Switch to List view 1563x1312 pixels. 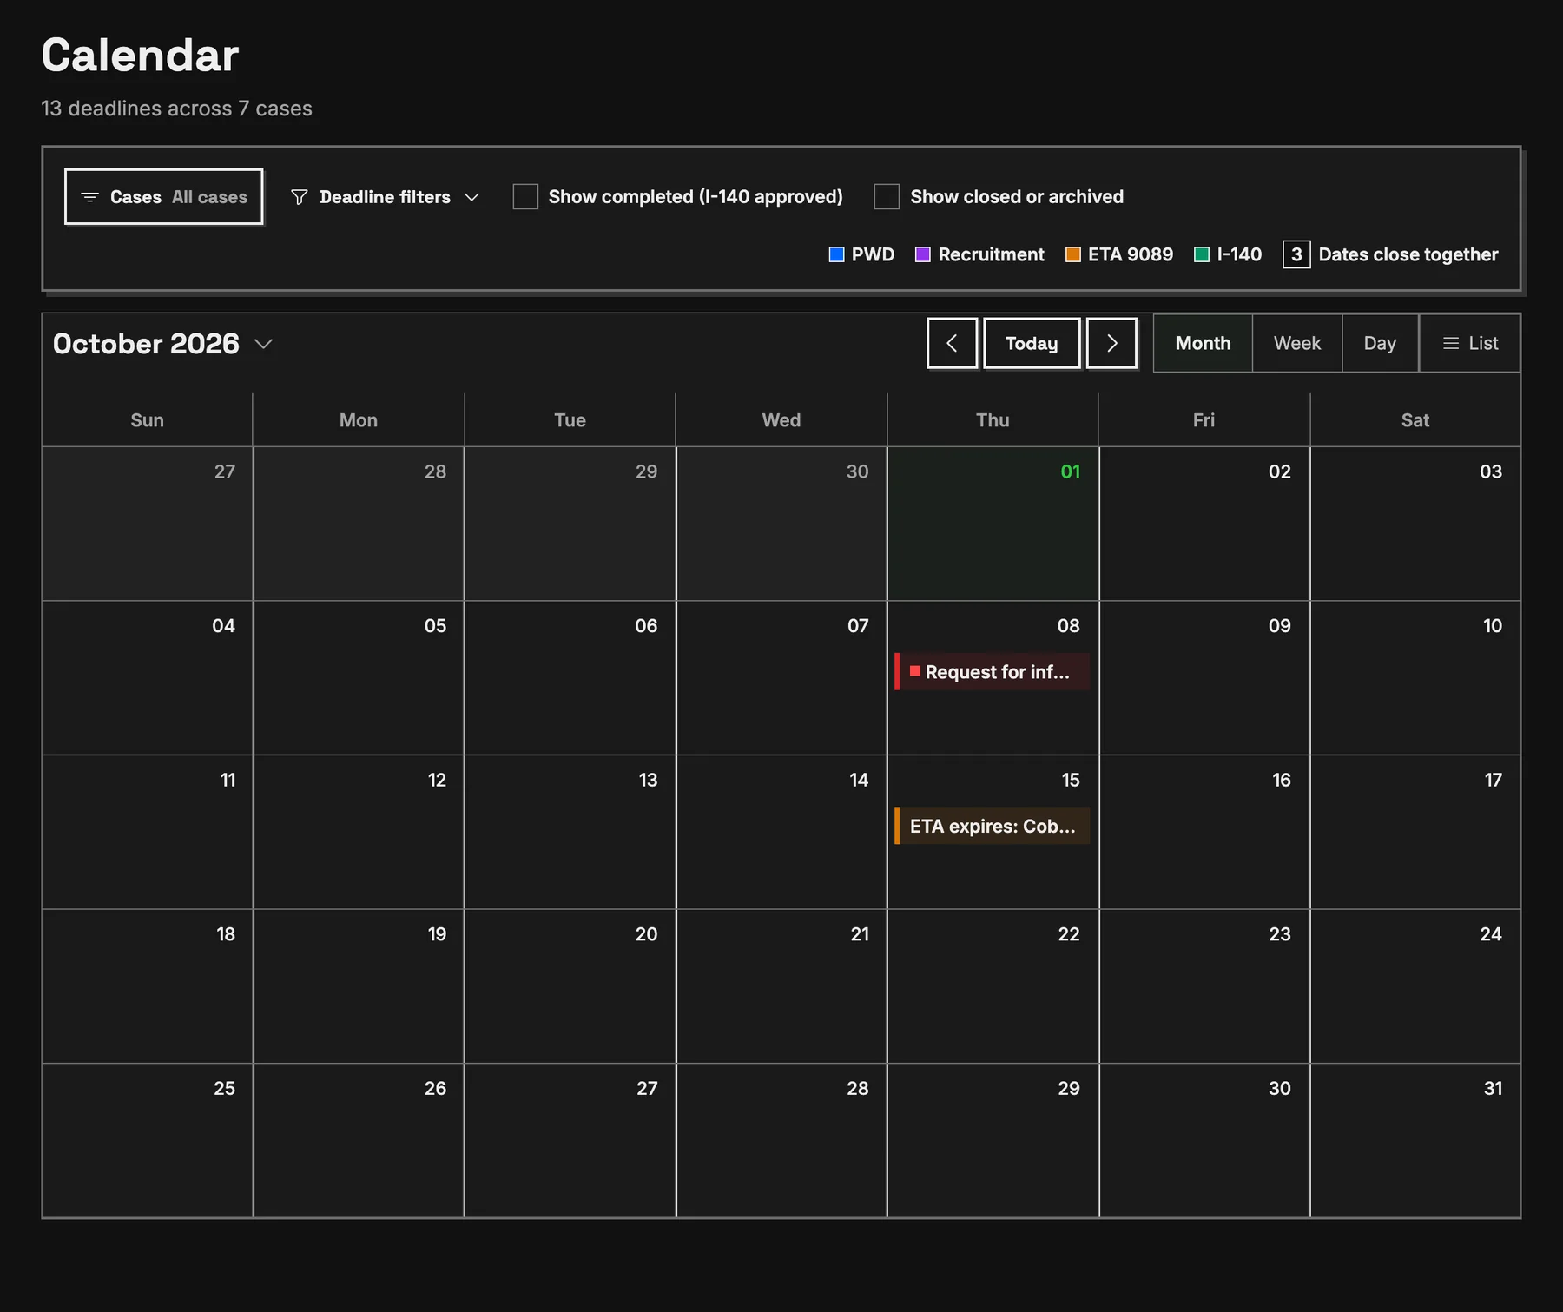click(1470, 343)
